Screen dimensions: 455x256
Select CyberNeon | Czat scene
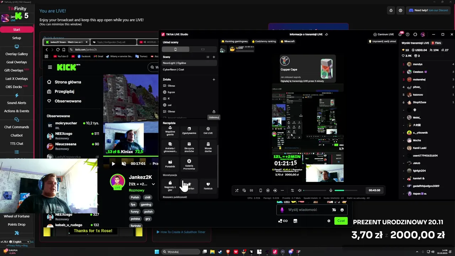pos(189,69)
